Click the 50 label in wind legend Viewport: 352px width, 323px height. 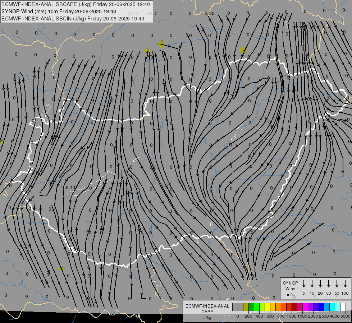(x=337, y=293)
